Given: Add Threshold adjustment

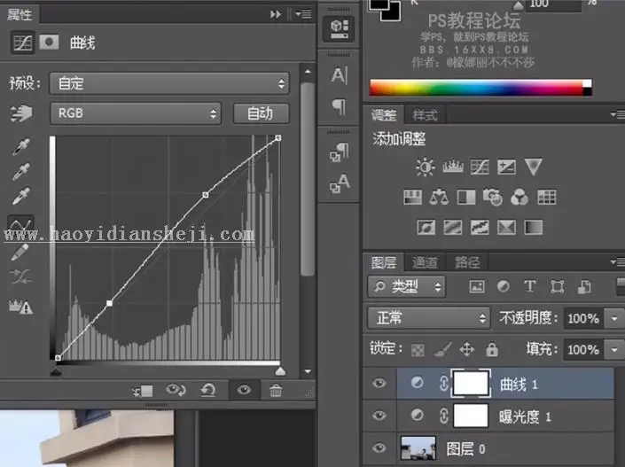Looking at the screenshot, I should pyautogui.click(x=480, y=228).
